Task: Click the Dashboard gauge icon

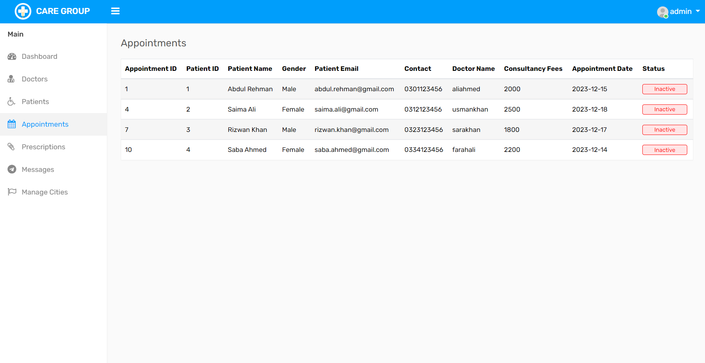Action: point(12,57)
